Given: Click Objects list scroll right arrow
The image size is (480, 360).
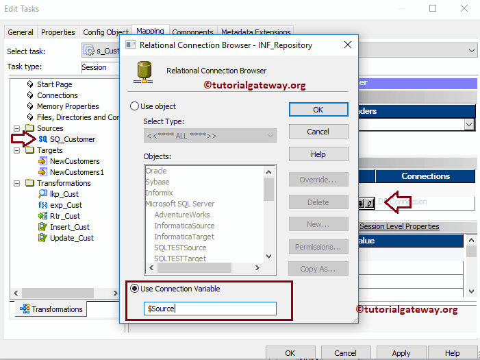Looking at the screenshot, I should (257, 267).
